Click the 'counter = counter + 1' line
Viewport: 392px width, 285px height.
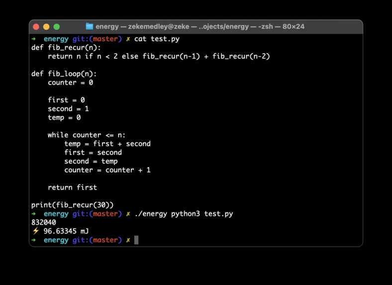(x=107, y=170)
